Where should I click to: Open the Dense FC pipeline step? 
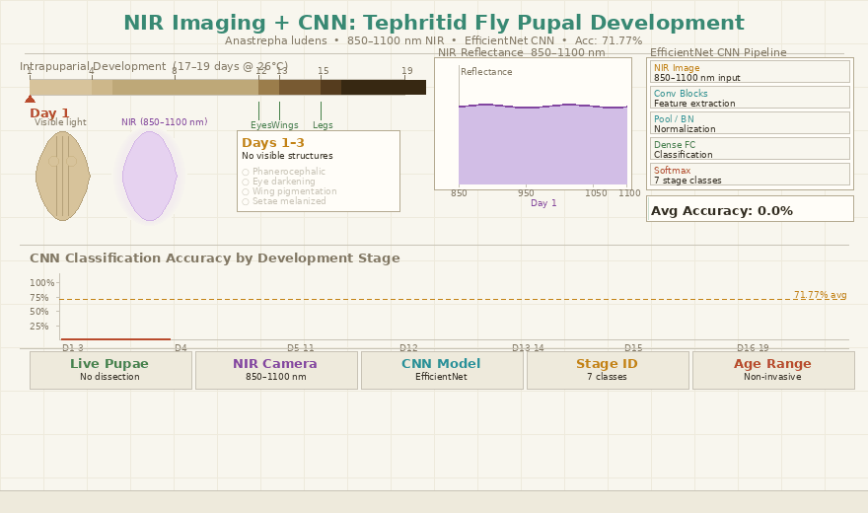pos(750,149)
